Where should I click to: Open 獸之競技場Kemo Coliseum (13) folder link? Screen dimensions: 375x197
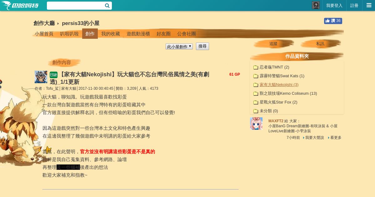click(x=288, y=93)
